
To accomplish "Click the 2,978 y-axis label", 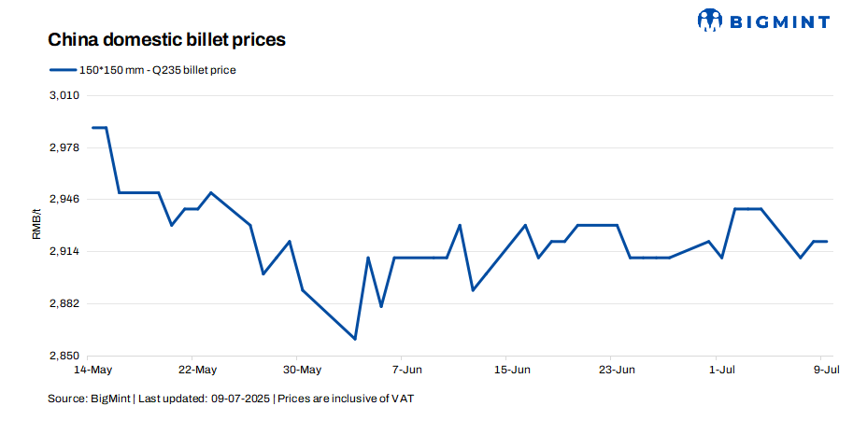I will coord(64,147).
